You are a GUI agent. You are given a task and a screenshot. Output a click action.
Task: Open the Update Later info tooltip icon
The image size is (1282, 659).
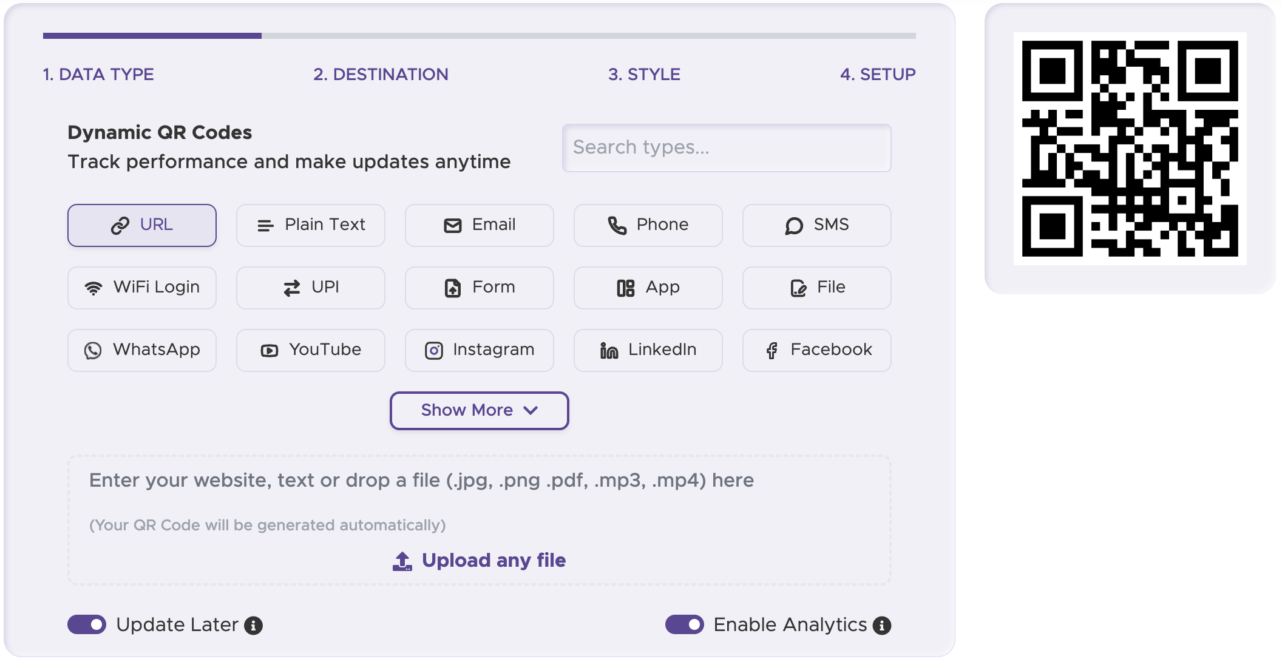pos(253,625)
